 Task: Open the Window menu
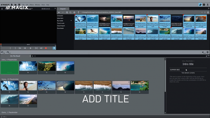[x=37, y=5]
